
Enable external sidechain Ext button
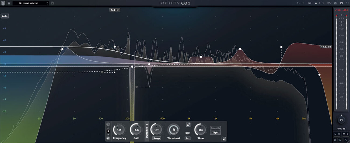point(187,138)
